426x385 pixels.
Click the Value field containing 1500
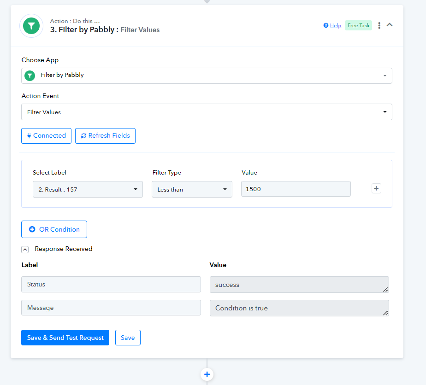[296, 189]
